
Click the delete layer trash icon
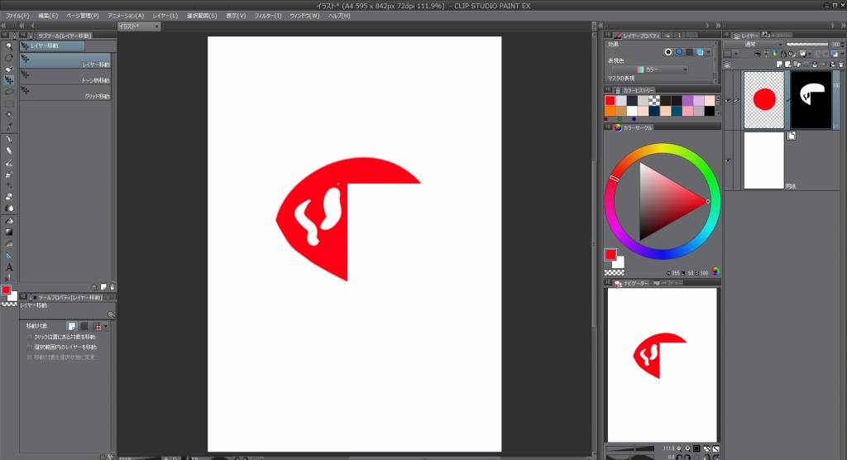(840, 63)
